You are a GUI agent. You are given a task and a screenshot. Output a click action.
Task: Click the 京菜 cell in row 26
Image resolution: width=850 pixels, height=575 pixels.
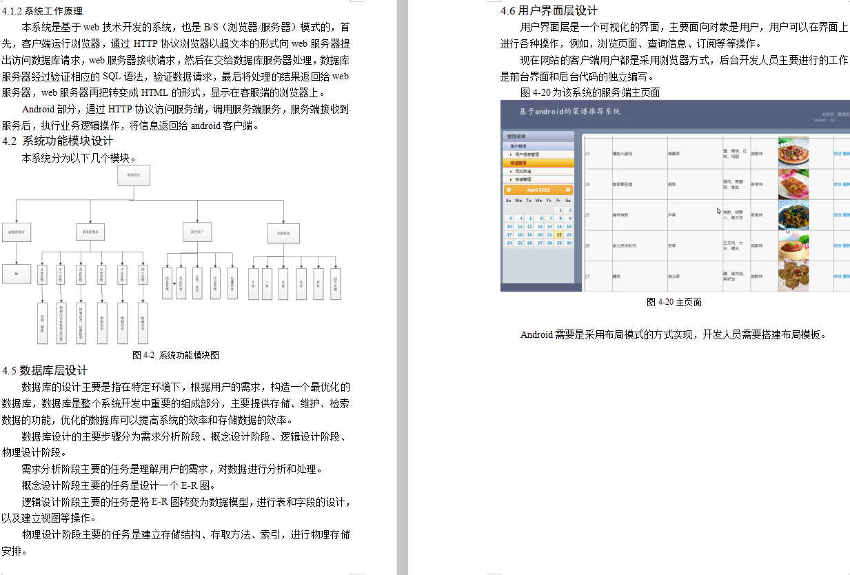click(x=694, y=245)
